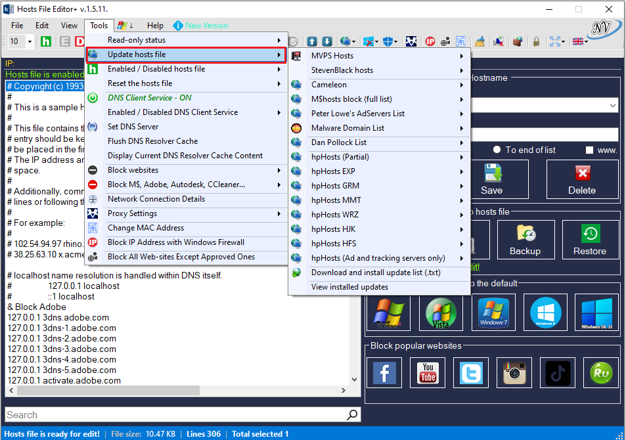
Task: Click the Windows XP default hosts icon
Action: click(388, 313)
